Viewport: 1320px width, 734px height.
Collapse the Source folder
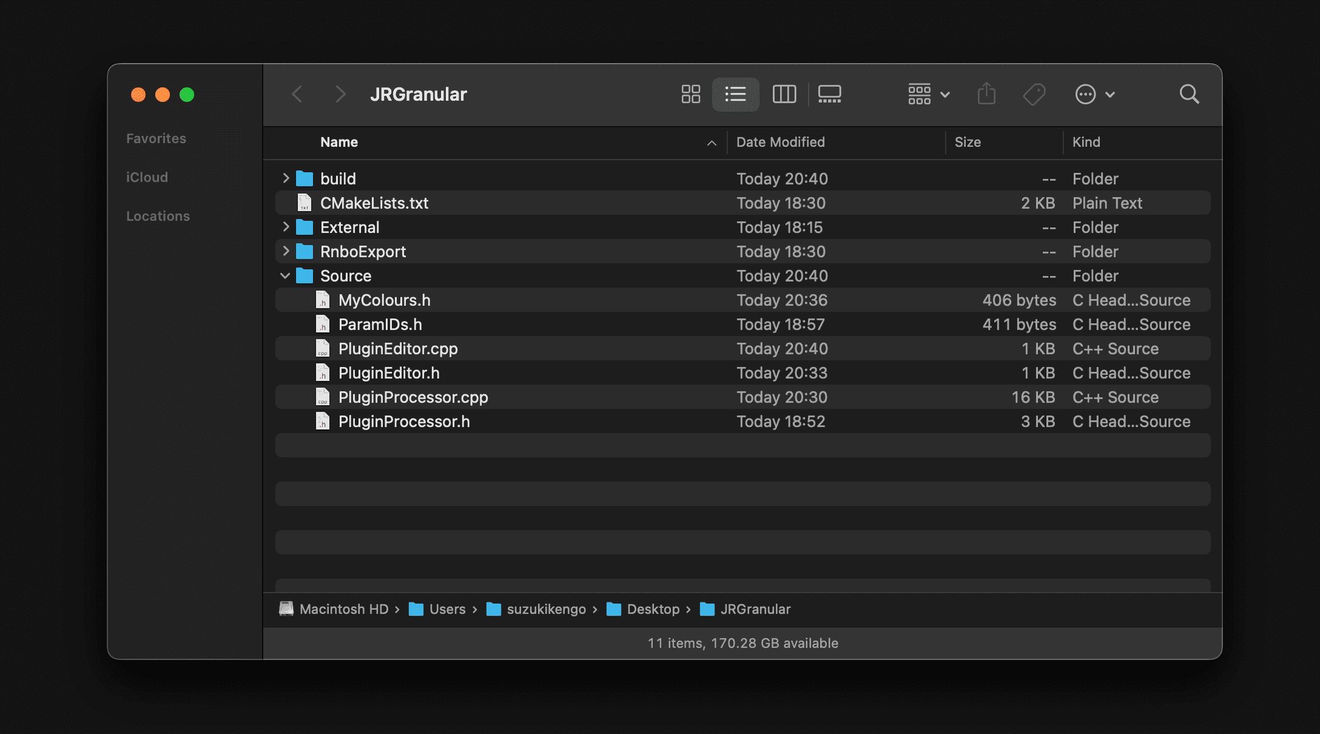coord(285,275)
